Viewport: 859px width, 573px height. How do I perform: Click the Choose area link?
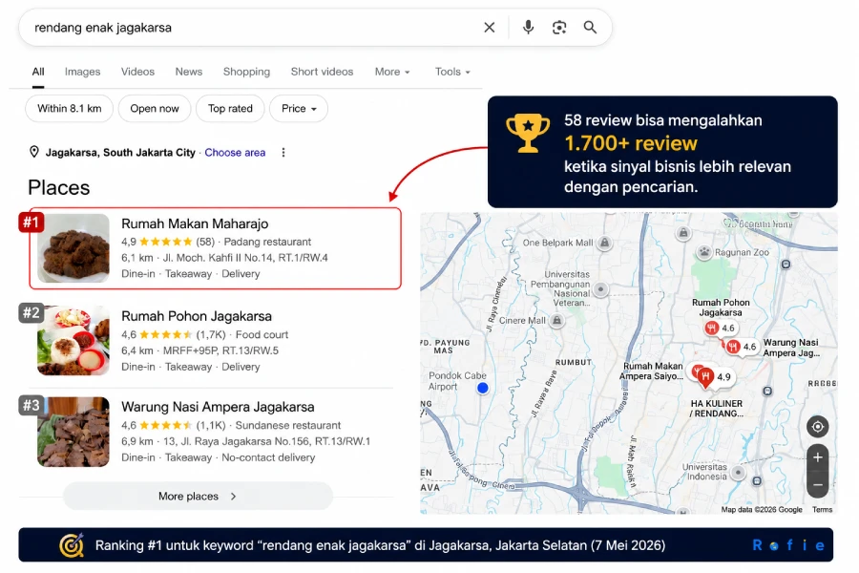pyautogui.click(x=235, y=153)
